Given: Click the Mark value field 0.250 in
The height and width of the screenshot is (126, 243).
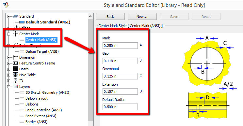Looking at the screenshot, I should coord(120,46).
